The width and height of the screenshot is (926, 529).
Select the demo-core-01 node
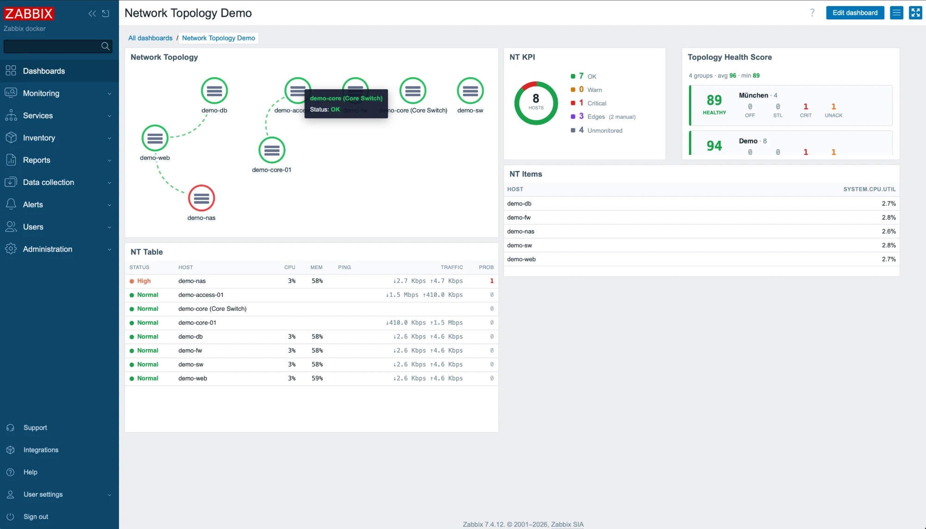click(x=272, y=150)
